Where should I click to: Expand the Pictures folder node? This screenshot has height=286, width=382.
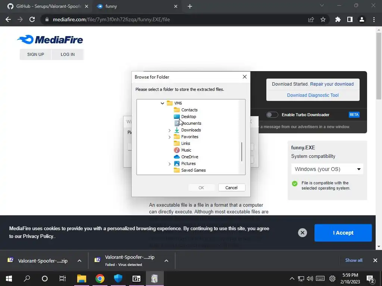(x=170, y=164)
